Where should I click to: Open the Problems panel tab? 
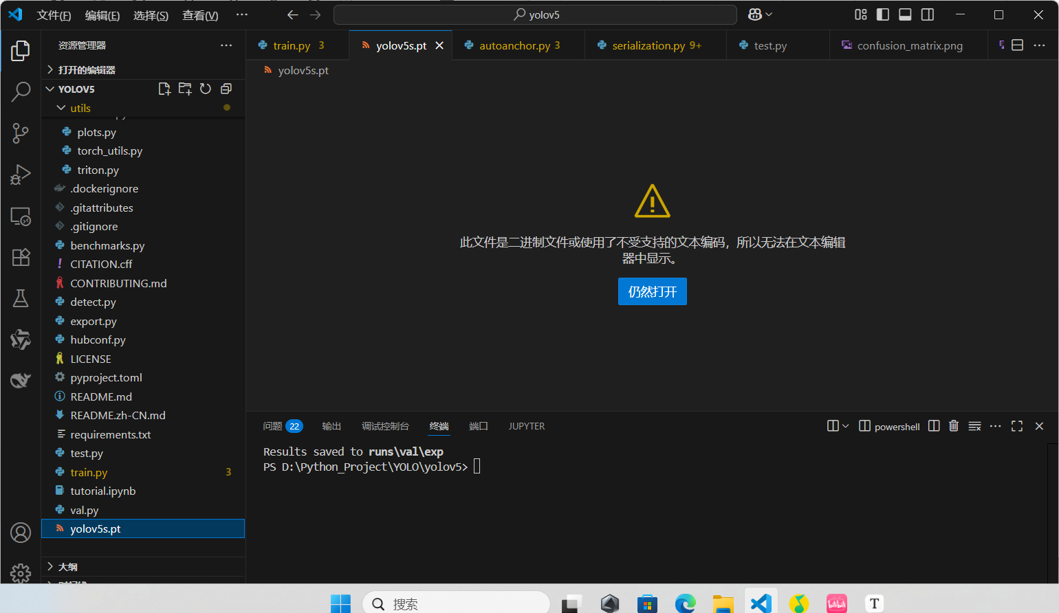pyautogui.click(x=283, y=426)
